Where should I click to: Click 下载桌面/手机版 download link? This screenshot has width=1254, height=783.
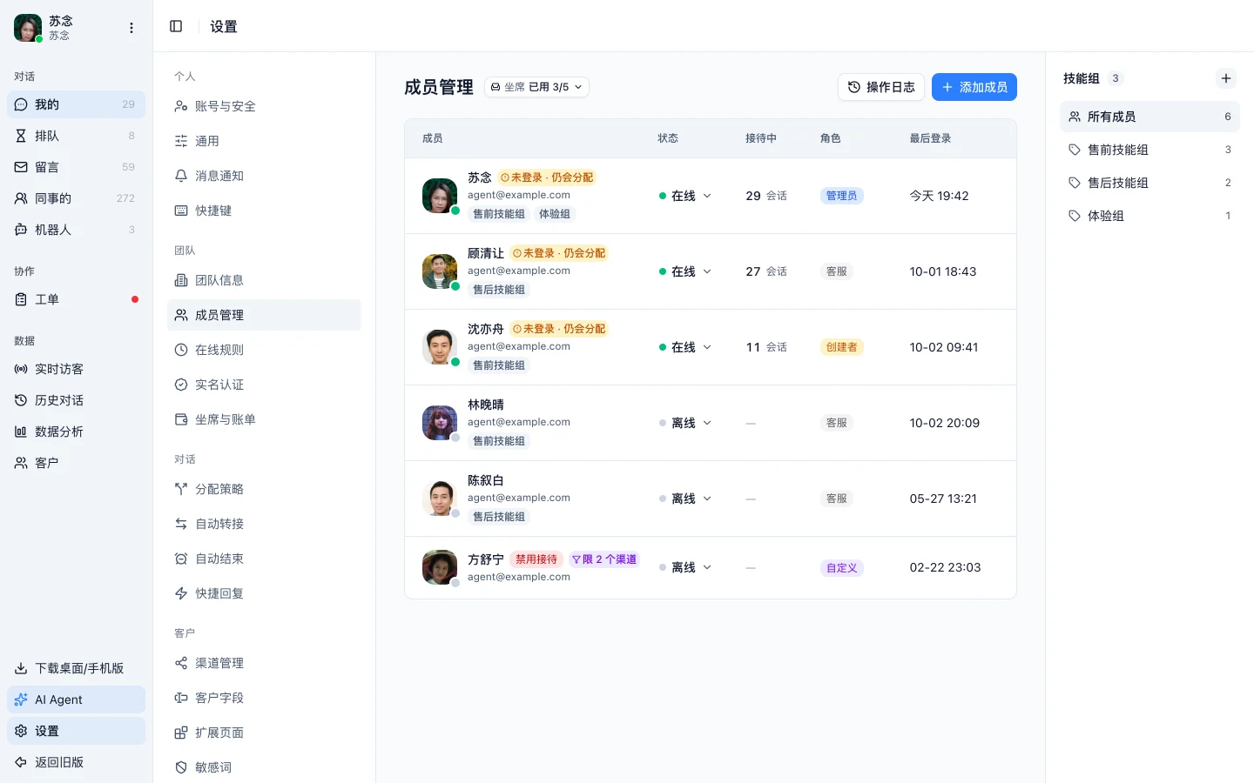coord(76,668)
